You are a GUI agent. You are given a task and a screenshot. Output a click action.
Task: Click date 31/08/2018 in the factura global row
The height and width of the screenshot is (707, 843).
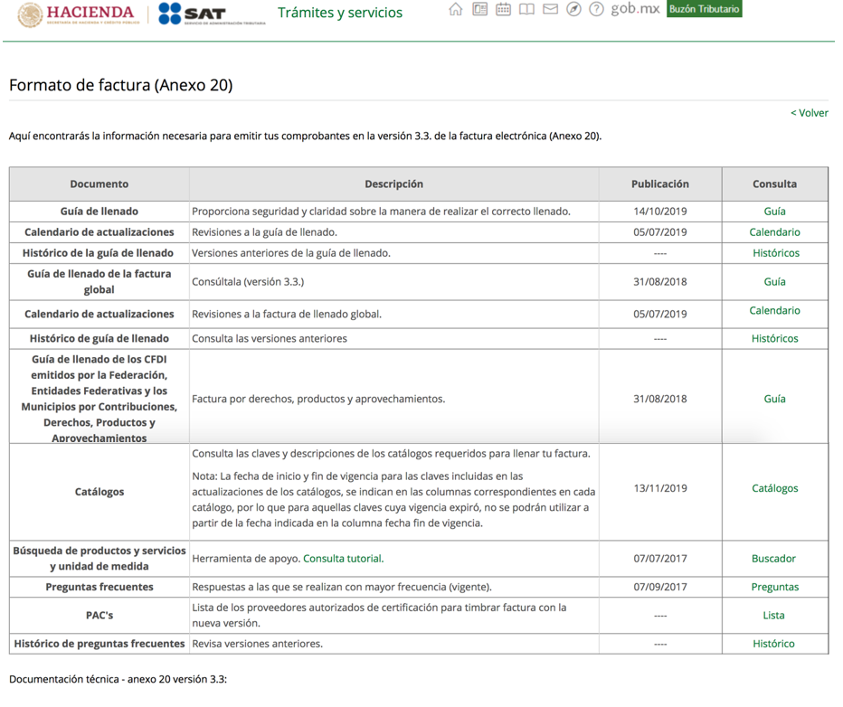point(660,281)
